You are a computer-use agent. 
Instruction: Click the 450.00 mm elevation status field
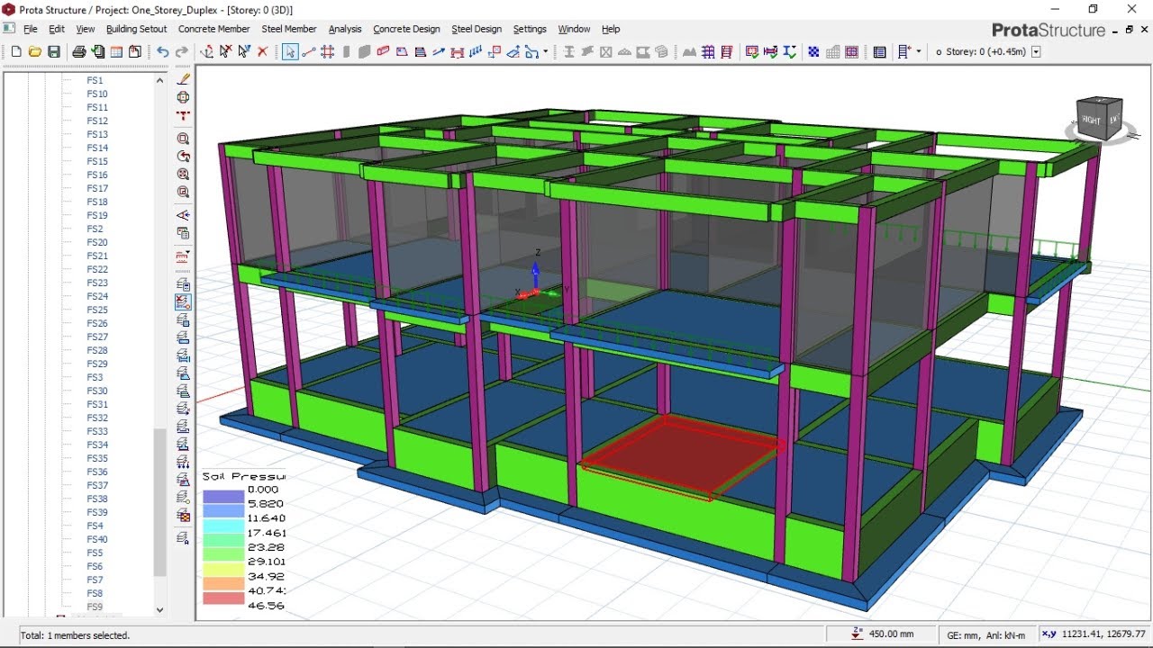(x=882, y=634)
